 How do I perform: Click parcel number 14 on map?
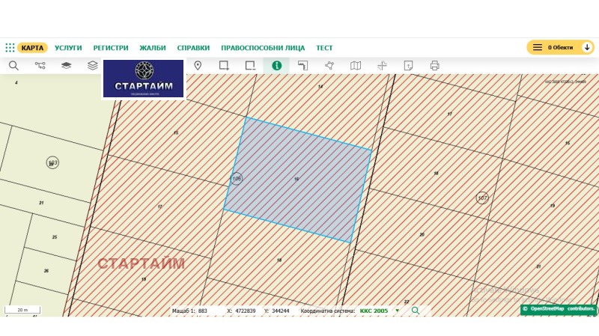pyautogui.click(x=320, y=87)
